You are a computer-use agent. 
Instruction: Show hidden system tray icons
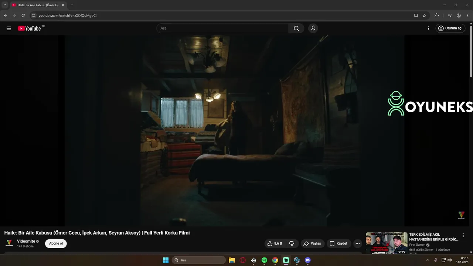tap(428, 260)
